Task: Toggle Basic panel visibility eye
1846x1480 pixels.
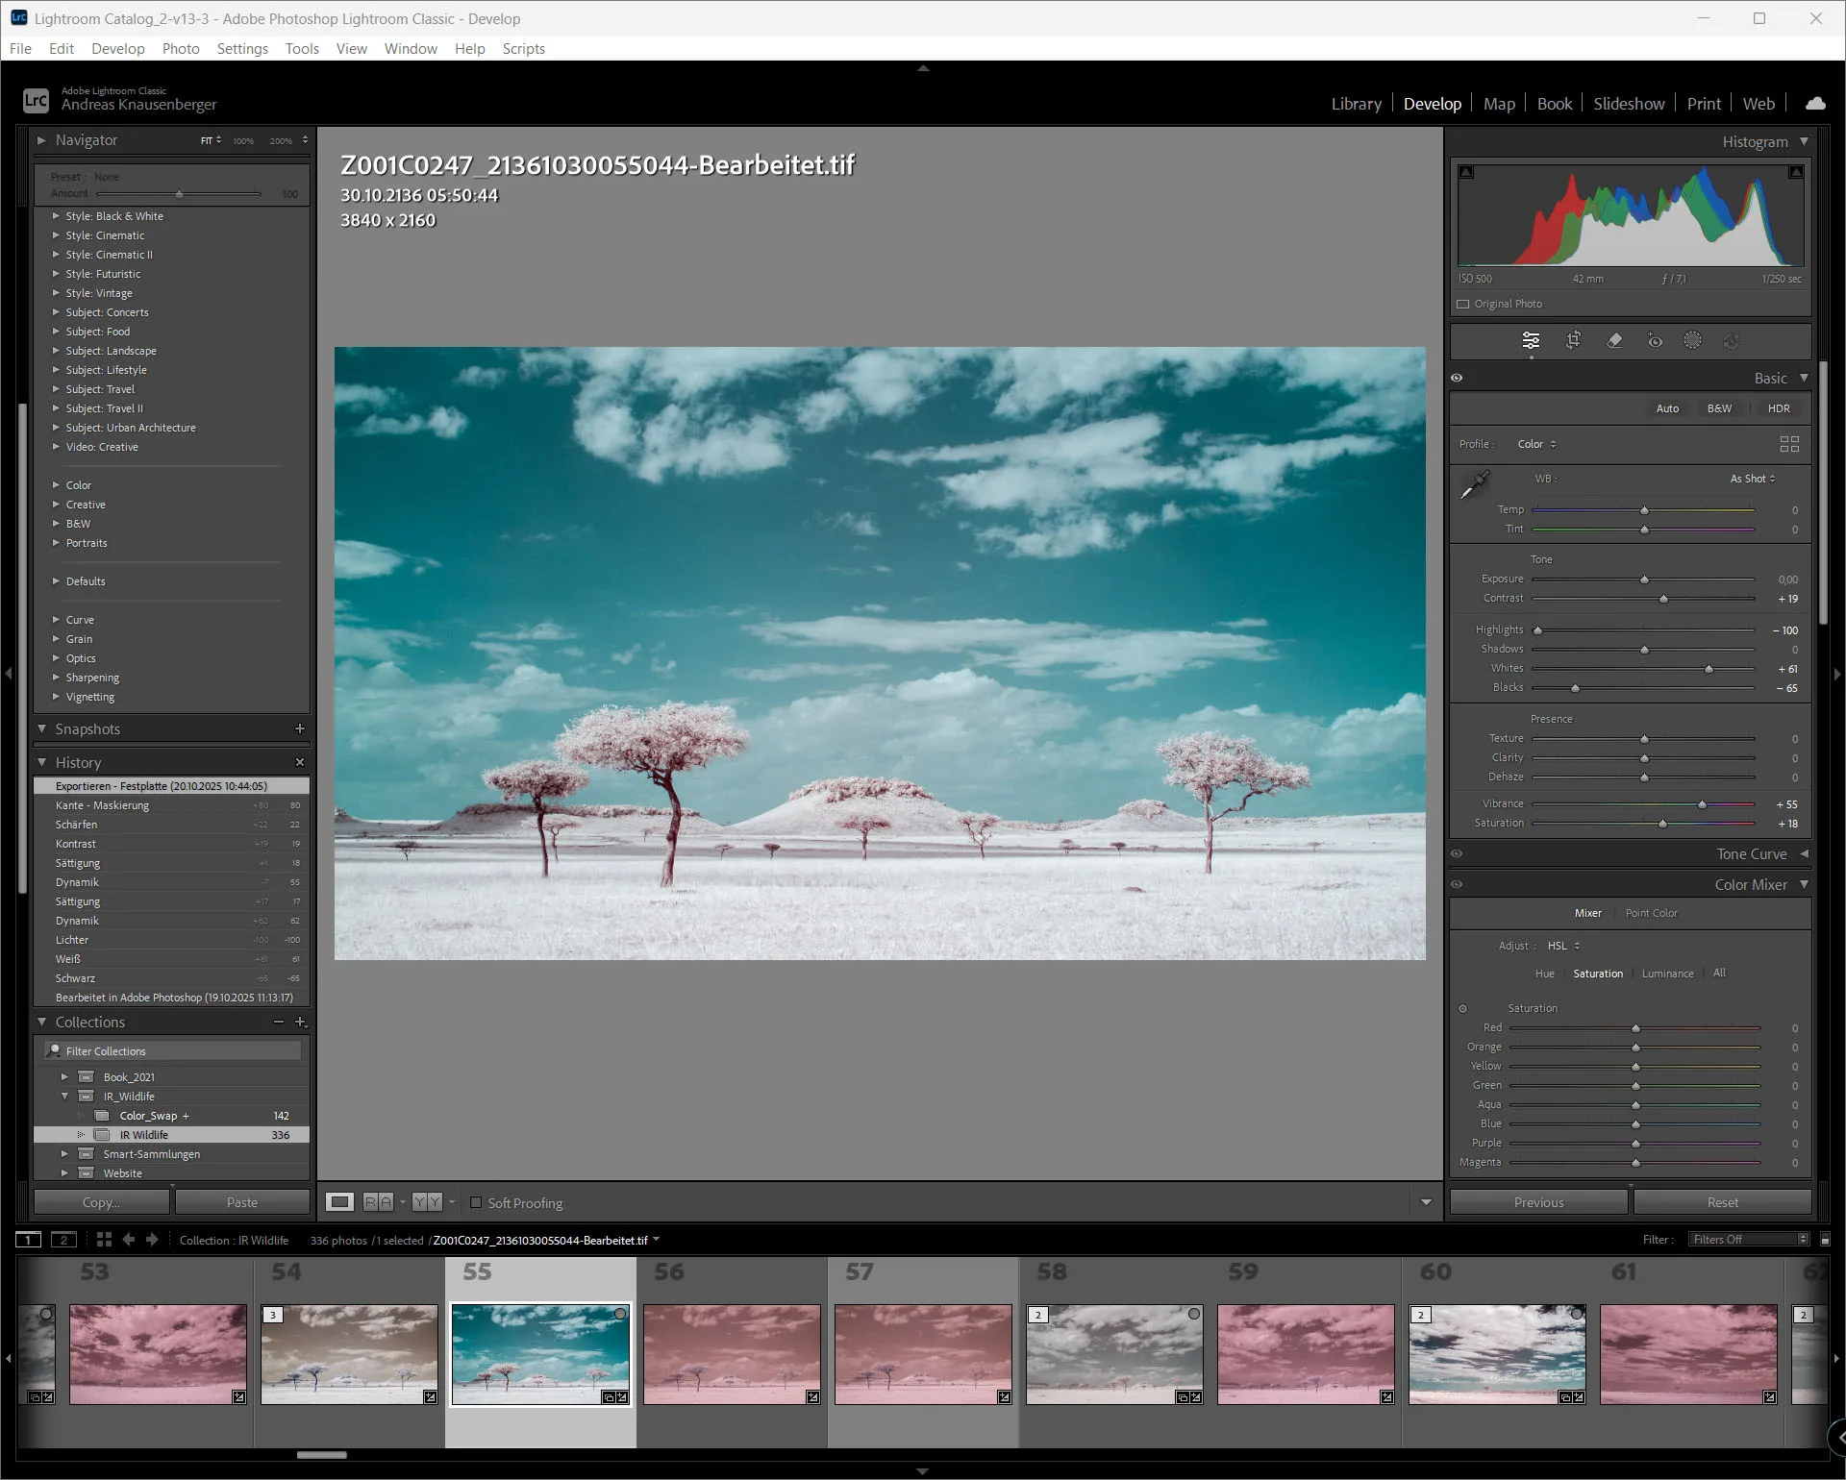Action: point(1457,378)
